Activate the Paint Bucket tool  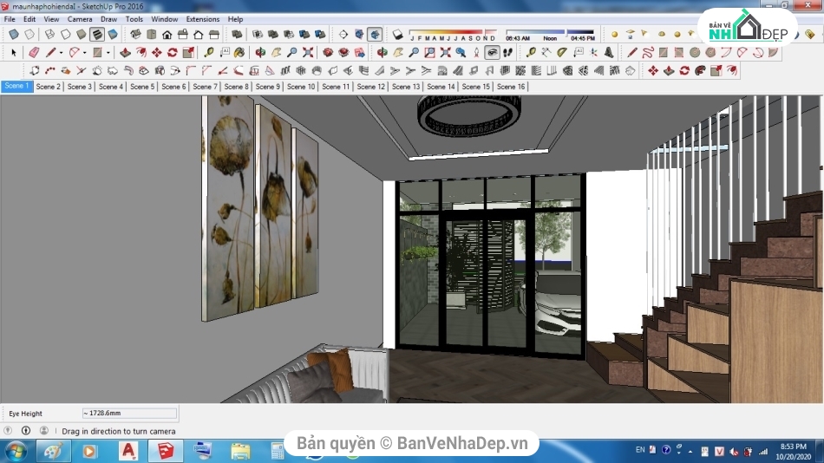coord(239,53)
